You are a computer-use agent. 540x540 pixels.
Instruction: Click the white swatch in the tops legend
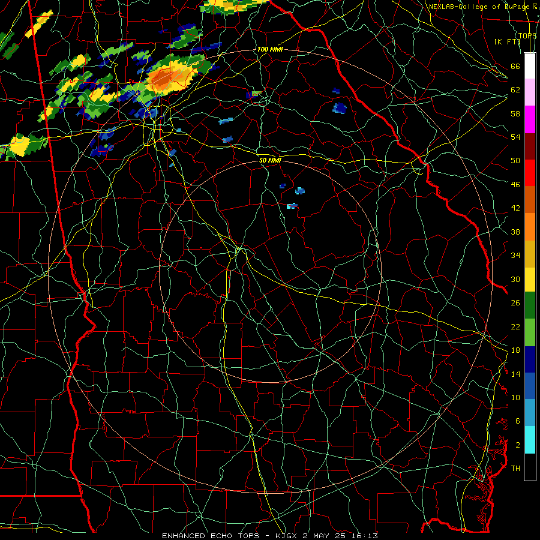pos(530,66)
